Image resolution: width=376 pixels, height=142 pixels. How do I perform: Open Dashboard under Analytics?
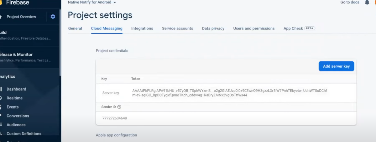coord(16,89)
